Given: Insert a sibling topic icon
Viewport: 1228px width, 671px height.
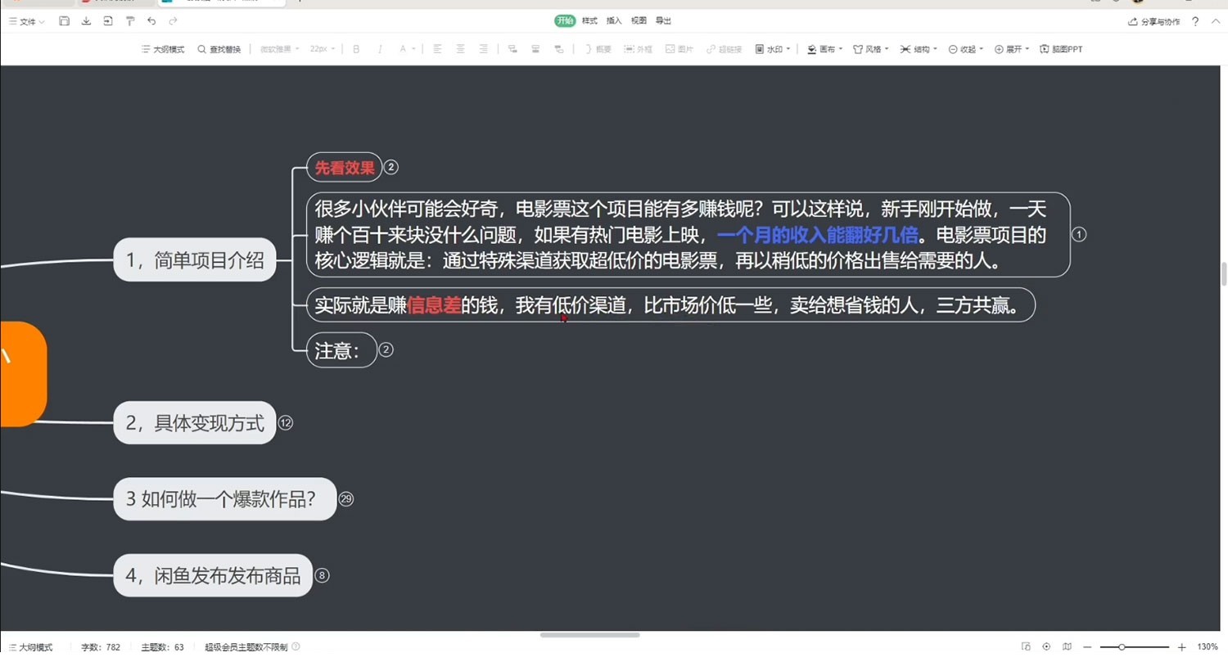Looking at the screenshot, I should pyautogui.click(x=535, y=49).
